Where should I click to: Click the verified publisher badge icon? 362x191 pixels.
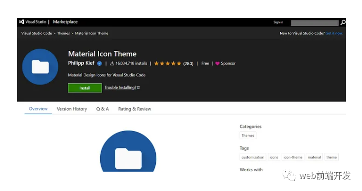pos(100,63)
